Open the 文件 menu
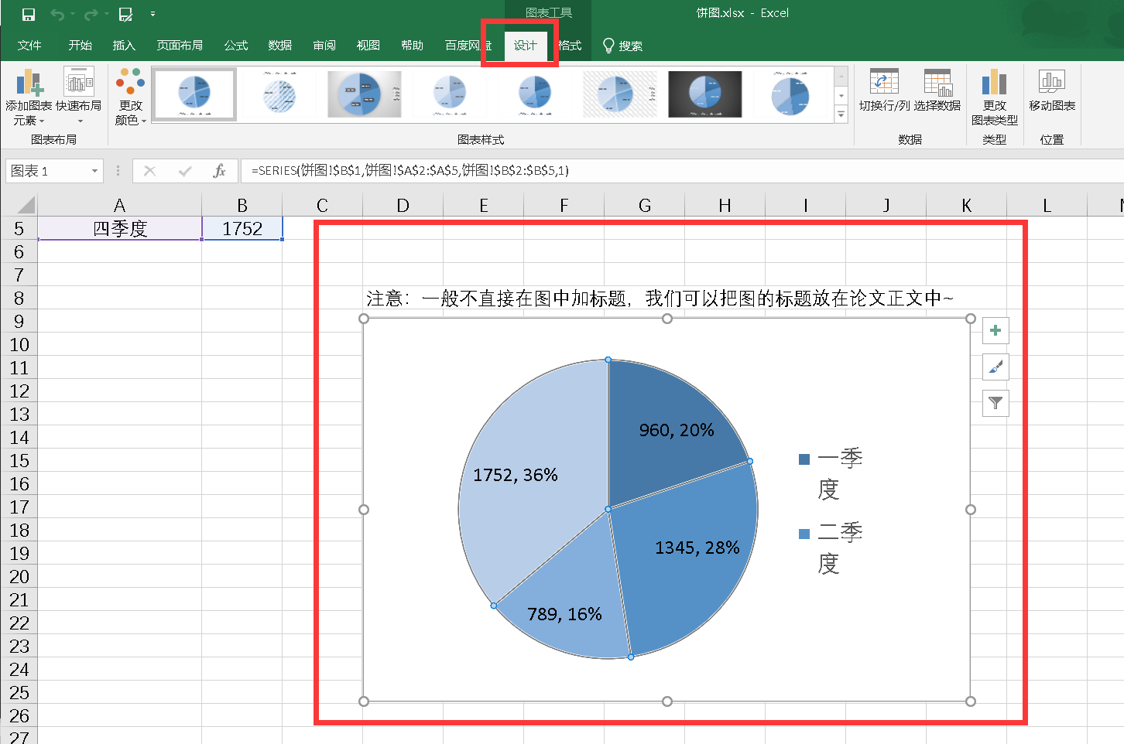1124x744 pixels. 29,45
